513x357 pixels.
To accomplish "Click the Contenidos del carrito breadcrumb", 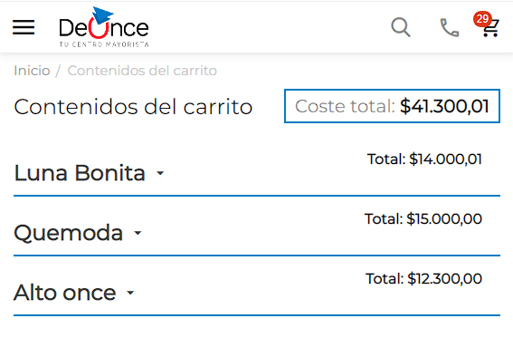I will pyautogui.click(x=142, y=71).
